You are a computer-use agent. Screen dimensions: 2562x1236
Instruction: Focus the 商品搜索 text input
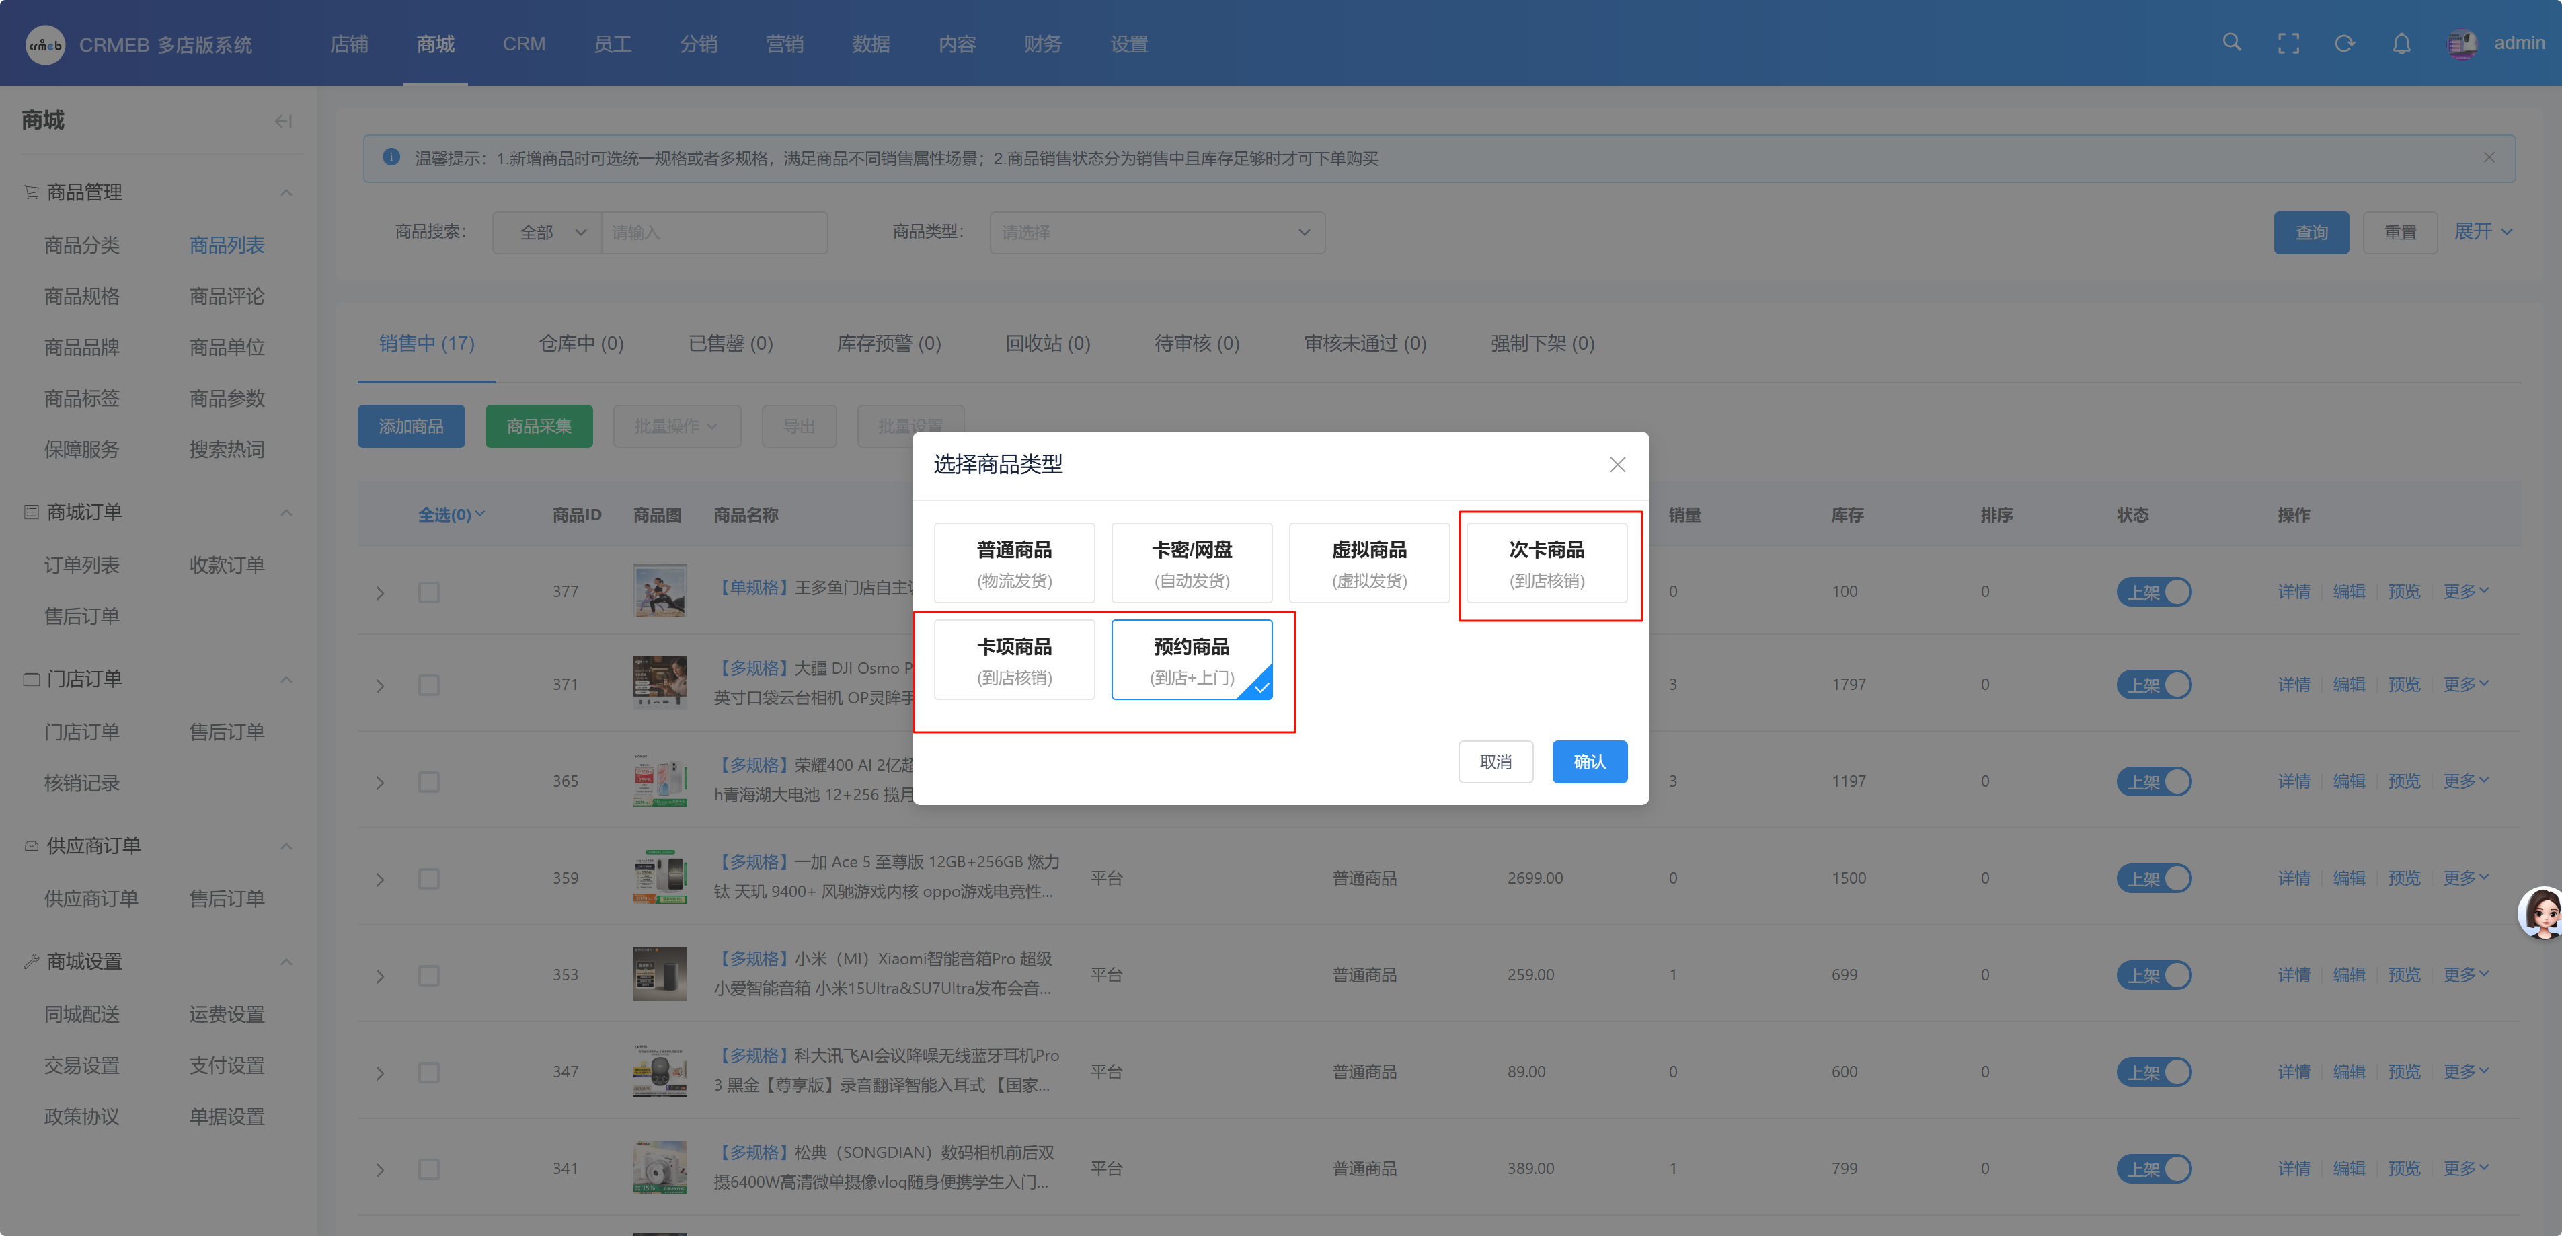tap(714, 232)
